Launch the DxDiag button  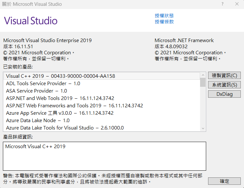click(224, 94)
